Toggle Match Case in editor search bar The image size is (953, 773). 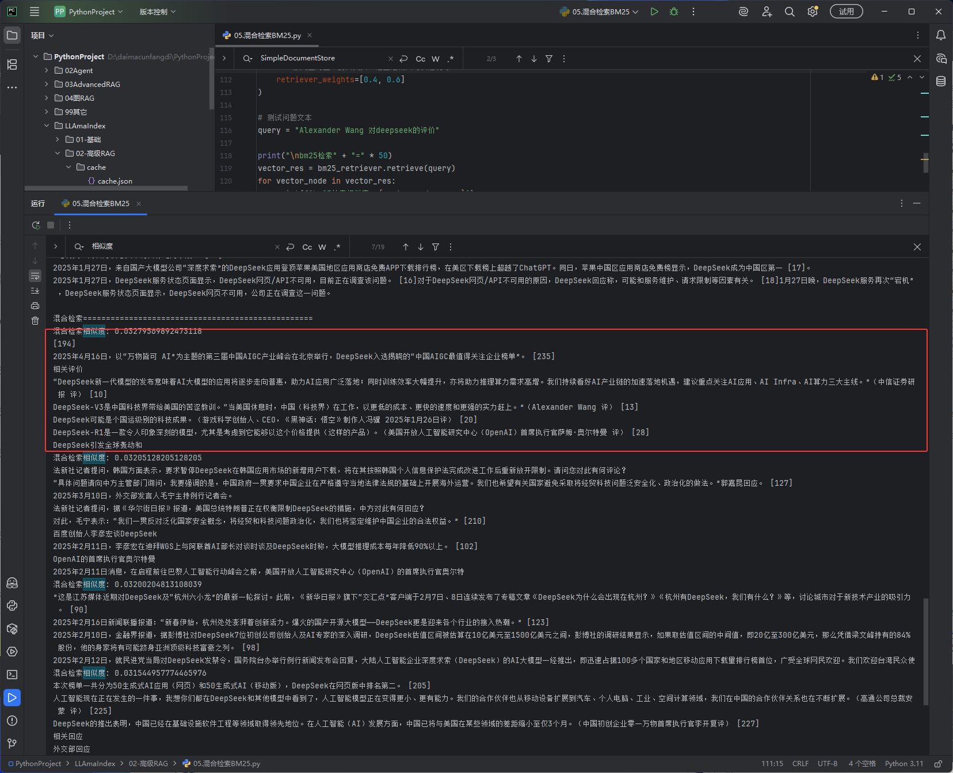(421, 59)
